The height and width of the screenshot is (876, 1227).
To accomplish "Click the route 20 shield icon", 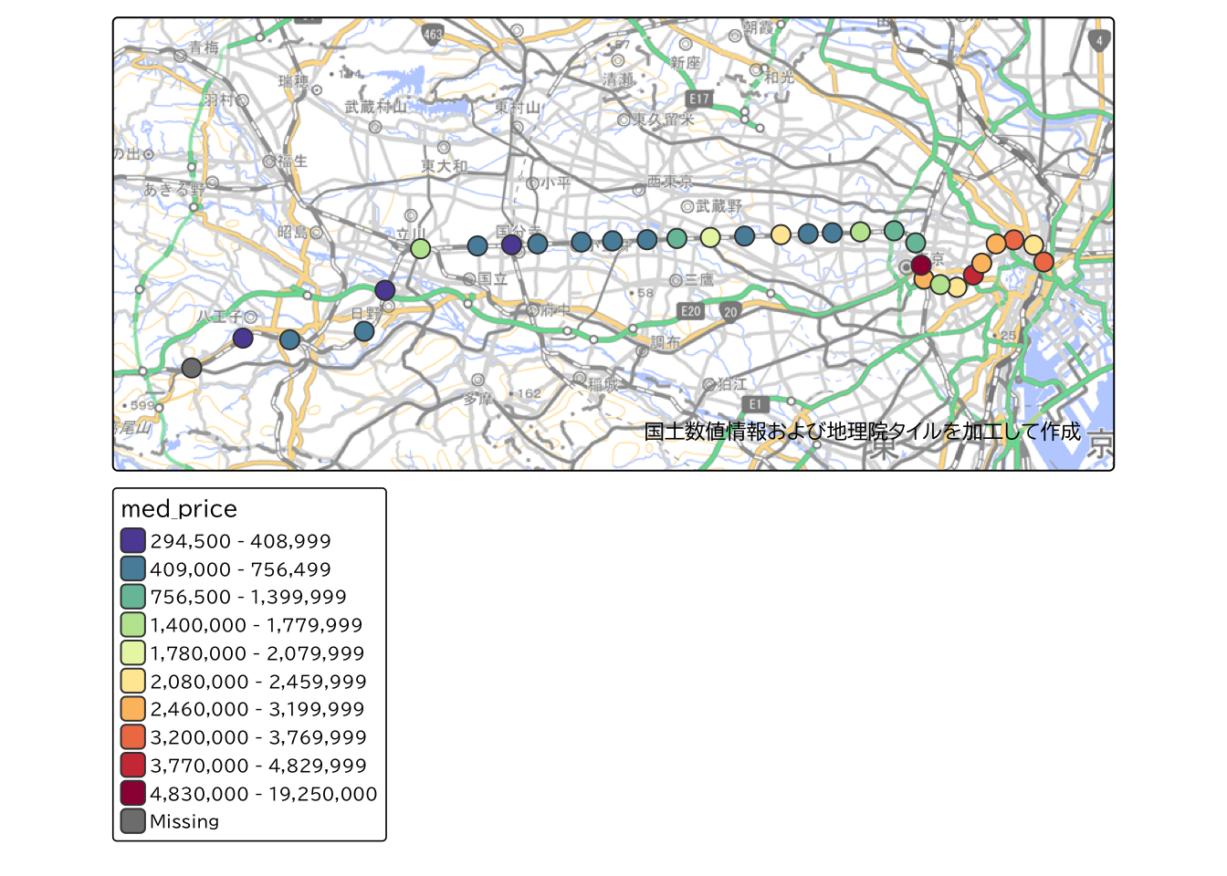I will (x=730, y=312).
